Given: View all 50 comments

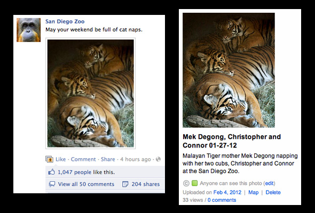Looking at the screenshot, I should pyautogui.click(x=86, y=184).
